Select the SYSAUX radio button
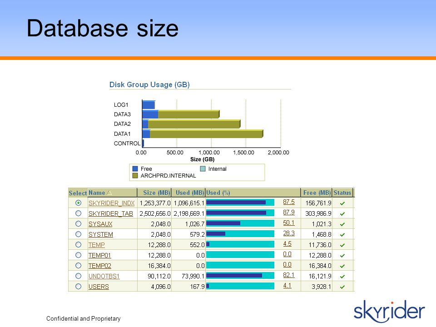 [78, 224]
